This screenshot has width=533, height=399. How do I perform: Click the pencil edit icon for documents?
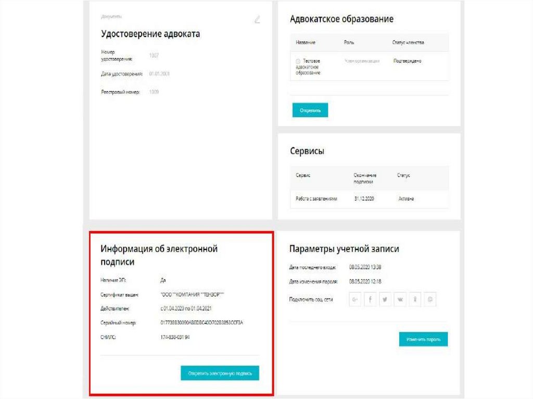[257, 20]
